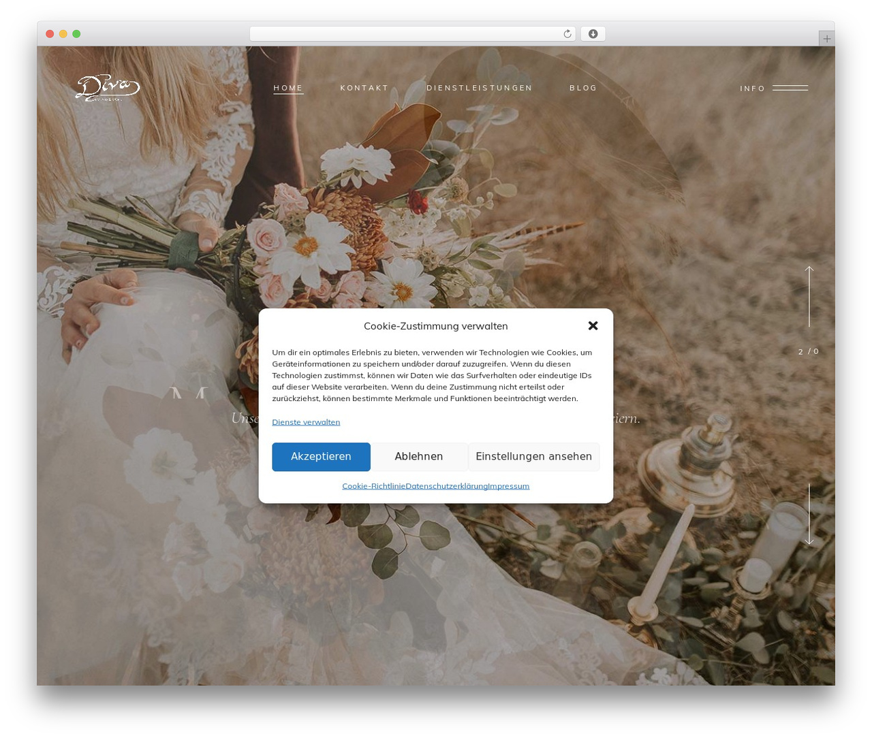The height and width of the screenshot is (738, 872).
Task: Navigate to the Kontakt page
Action: point(364,88)
